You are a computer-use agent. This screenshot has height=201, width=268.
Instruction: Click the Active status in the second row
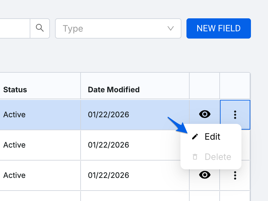pyautogui.click(x=15, y=145)
